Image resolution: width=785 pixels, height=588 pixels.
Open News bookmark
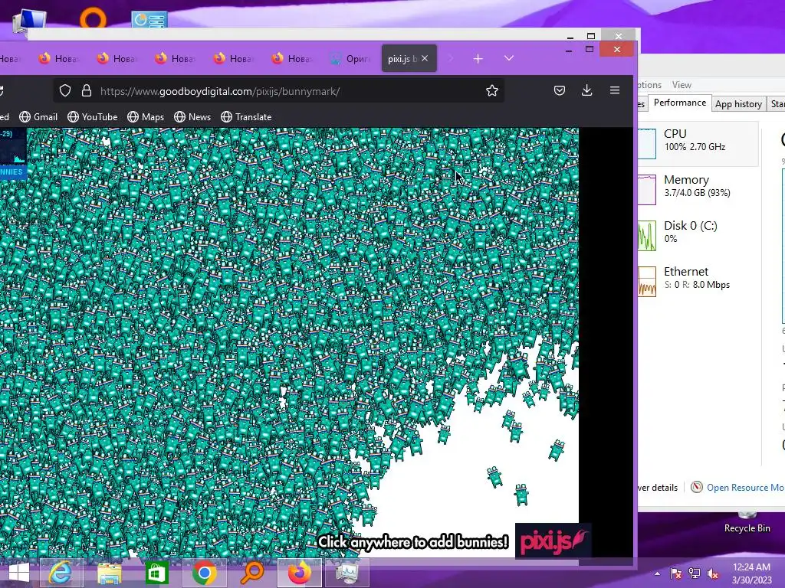tap(192, 117)
